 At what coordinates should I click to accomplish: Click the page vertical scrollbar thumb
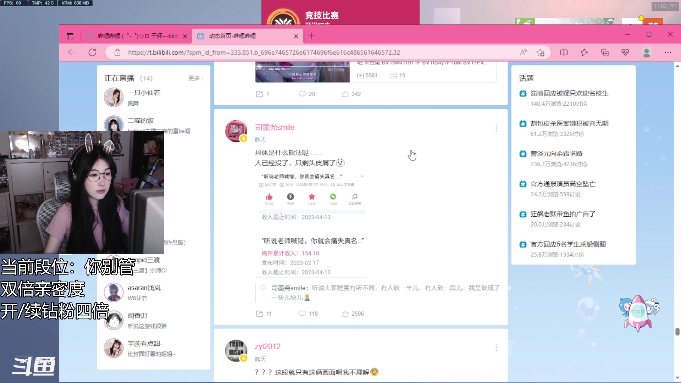677,332
